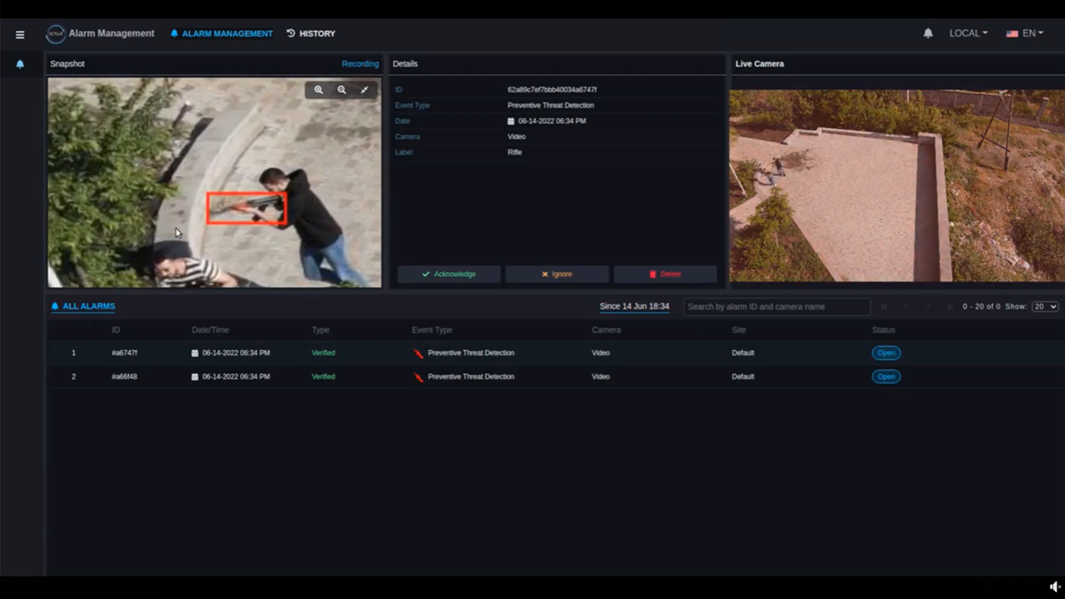Open the hamburger navigation menu
Screen dimensions: 1065x599
tap(20, 34)
